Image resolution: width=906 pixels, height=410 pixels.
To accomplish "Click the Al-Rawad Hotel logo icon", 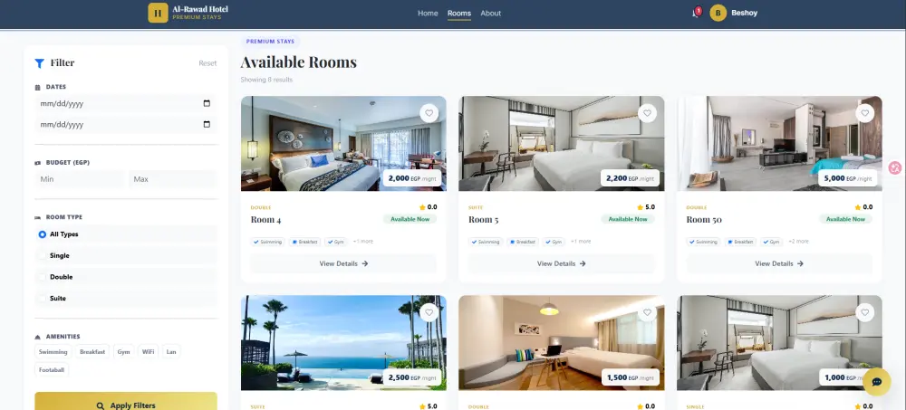I will tap(158, 13).
